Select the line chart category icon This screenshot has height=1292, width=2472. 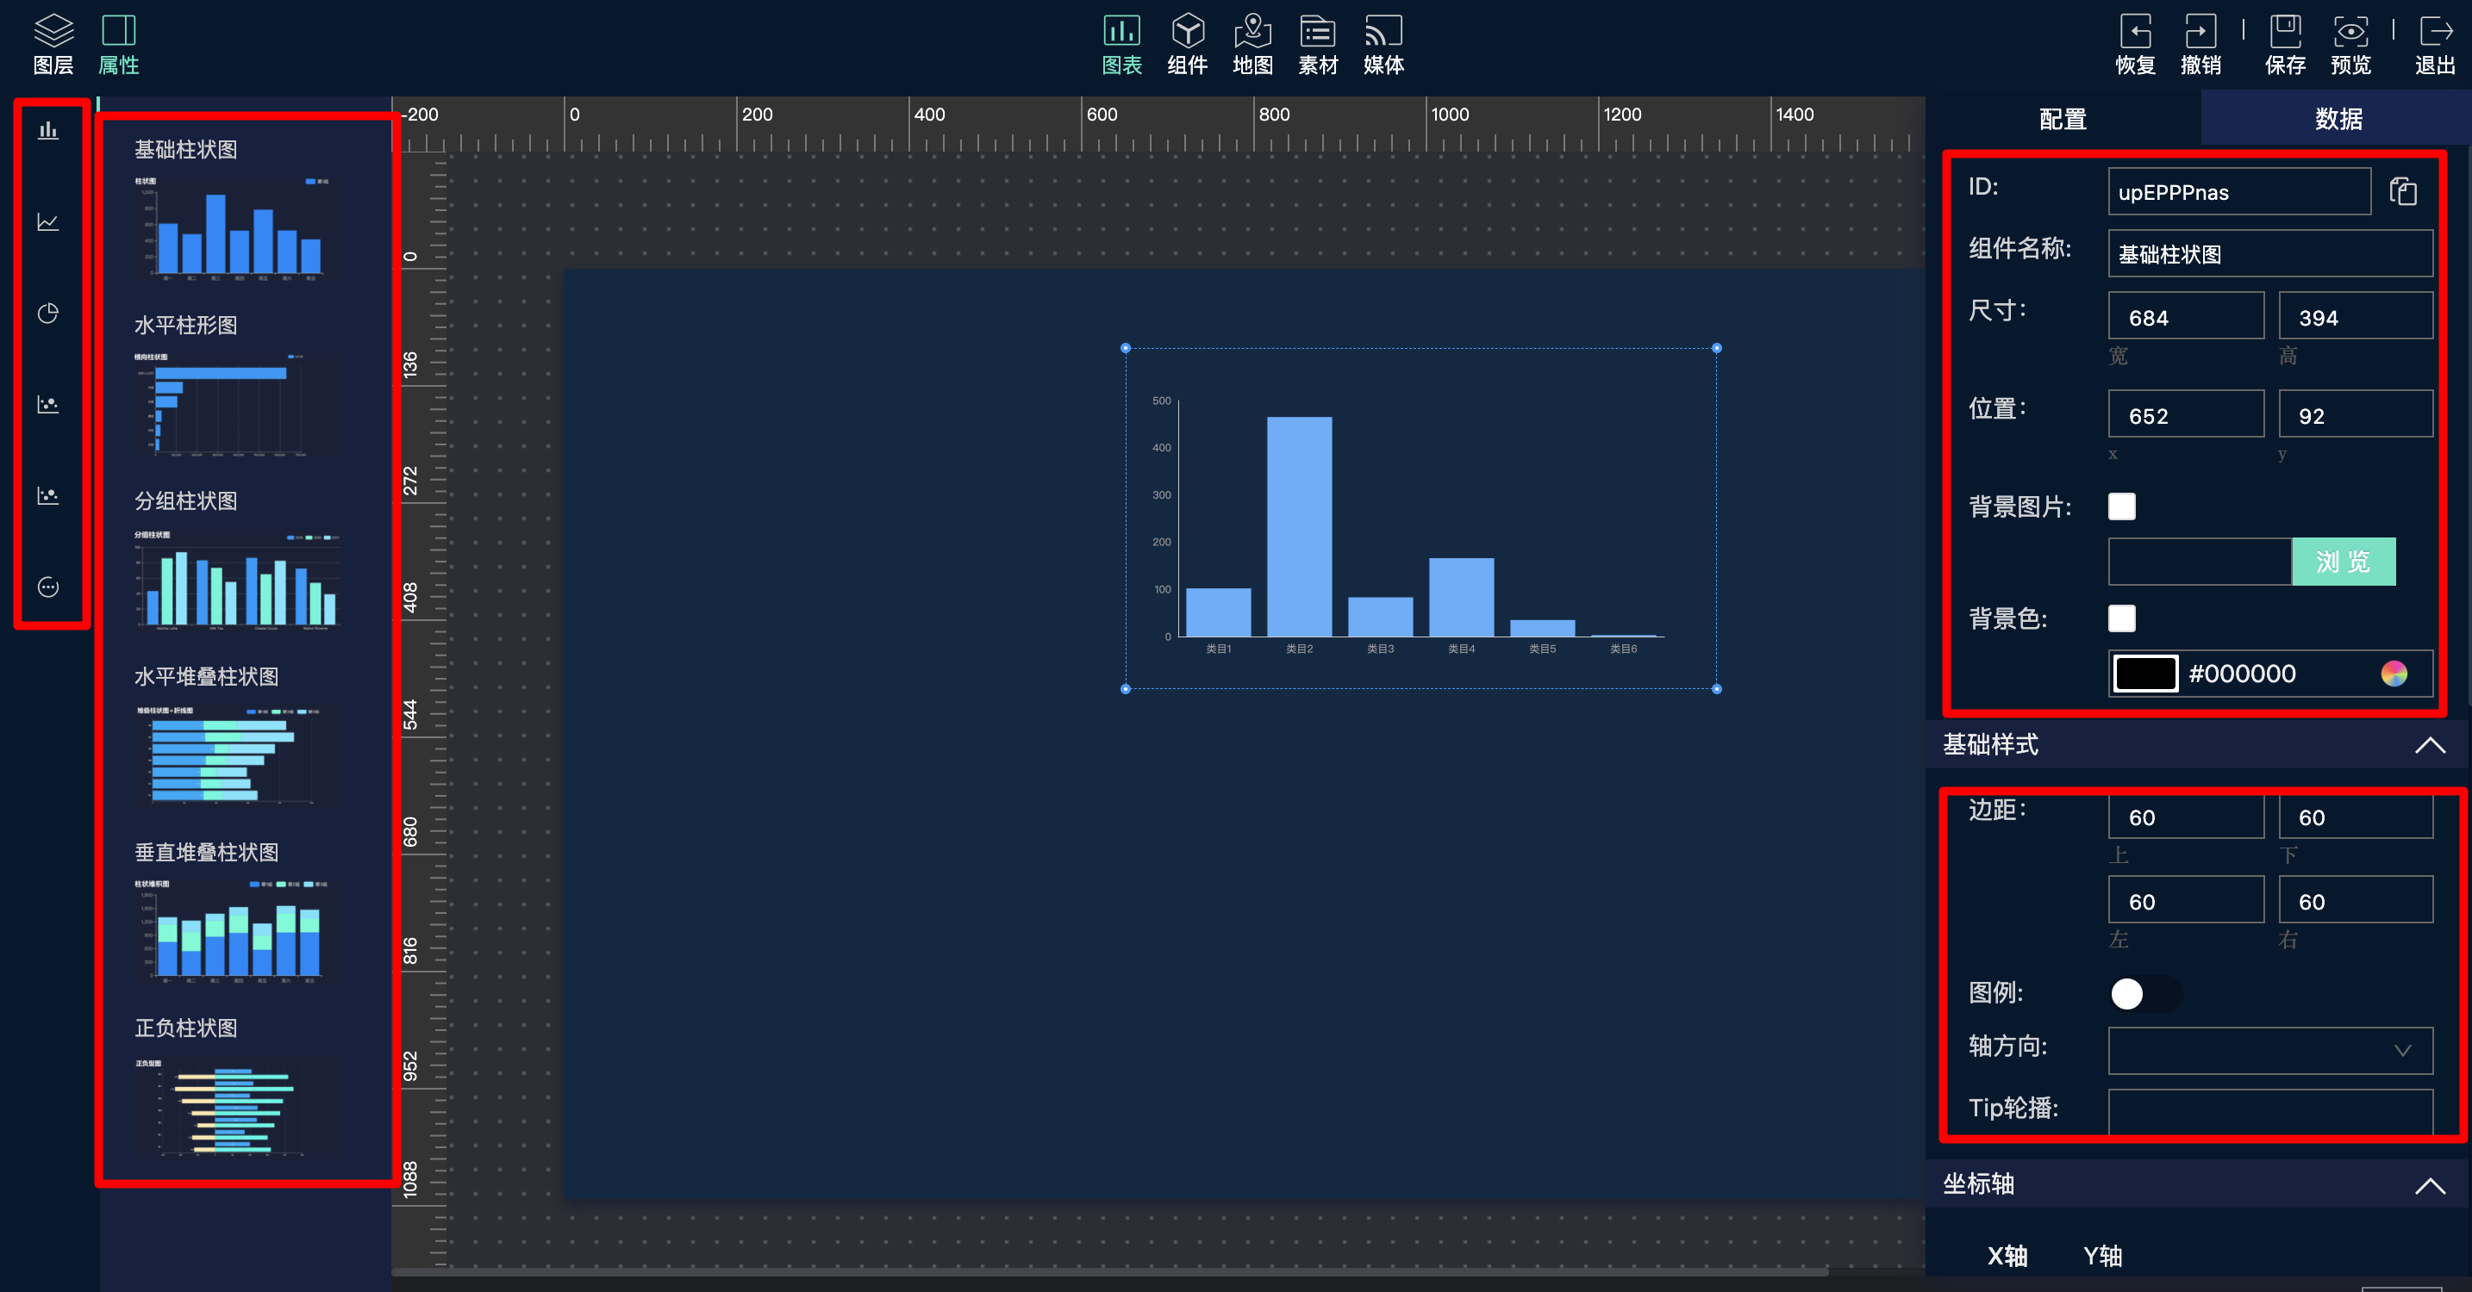[48, 221]
